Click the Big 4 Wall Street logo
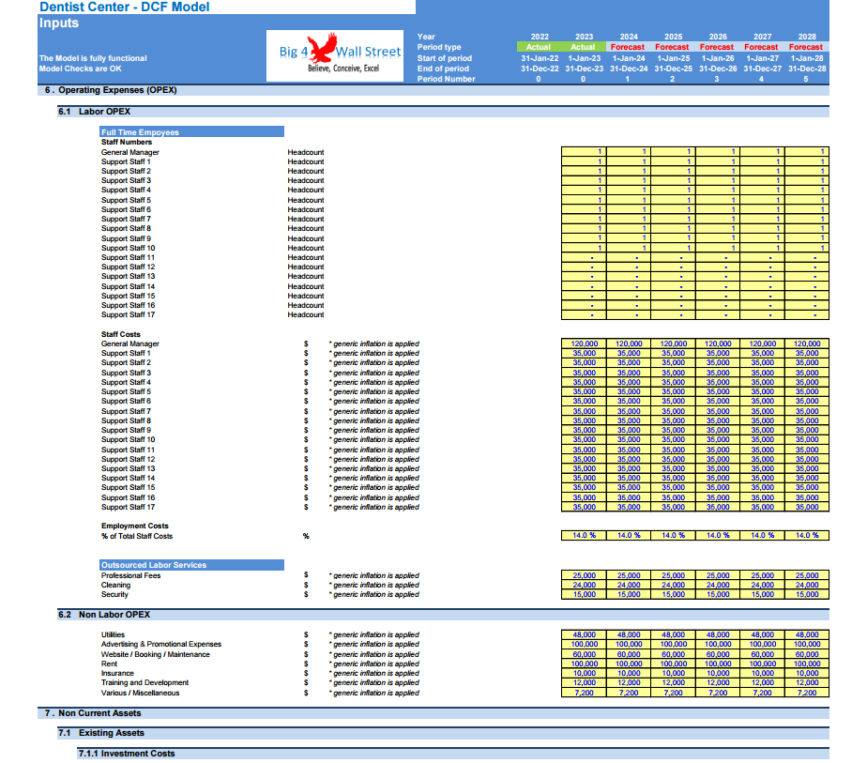 (335, 56)
